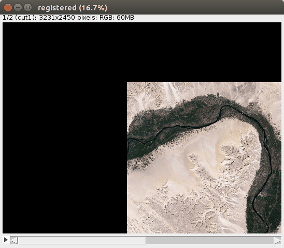The height and width of the screenshot is (248, 284).
Task: Click the stack slice slider thumb
Action: click(82, 240)
